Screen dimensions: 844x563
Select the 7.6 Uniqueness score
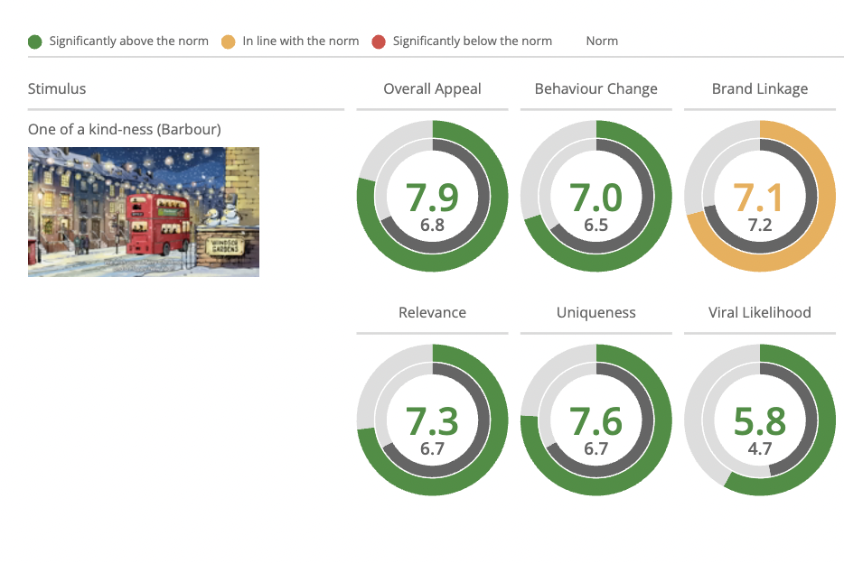(595, 420)
